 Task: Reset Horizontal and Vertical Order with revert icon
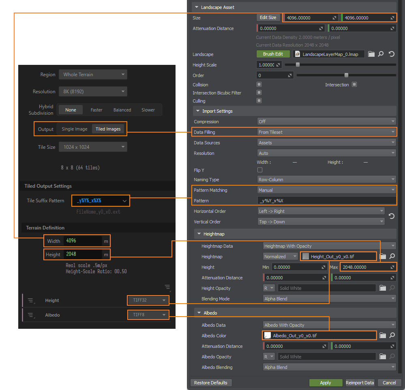click(x=392, y=216)
